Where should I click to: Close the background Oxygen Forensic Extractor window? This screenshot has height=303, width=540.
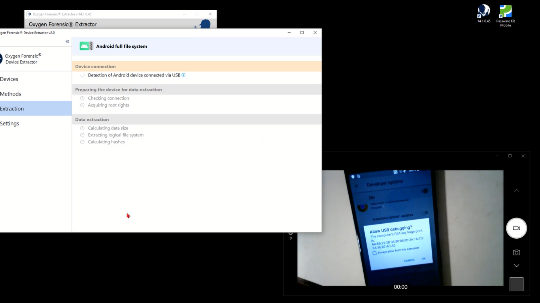click(210, 14)
